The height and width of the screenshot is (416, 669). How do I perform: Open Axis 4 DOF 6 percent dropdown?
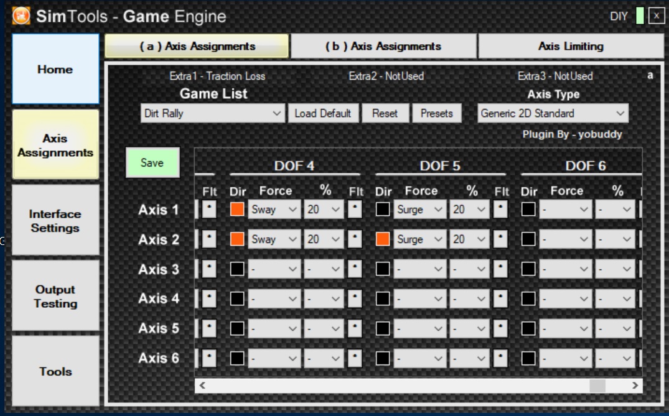tap(615, 298)
